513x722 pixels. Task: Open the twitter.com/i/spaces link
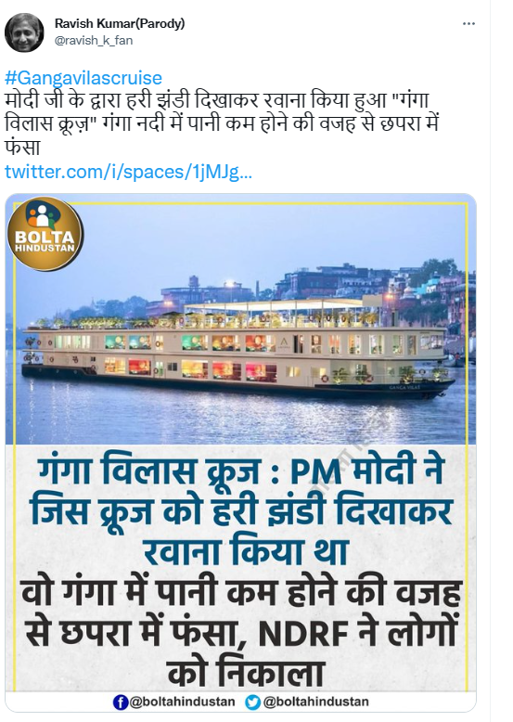(x=128, y=173)
